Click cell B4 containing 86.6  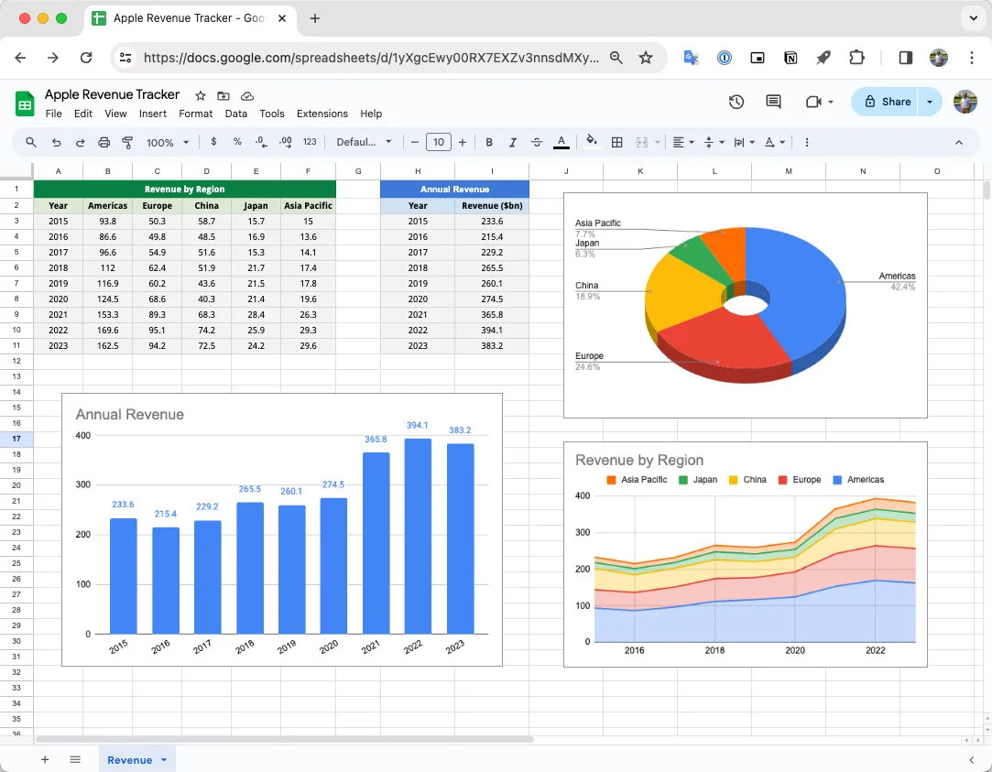pos(107,236)
